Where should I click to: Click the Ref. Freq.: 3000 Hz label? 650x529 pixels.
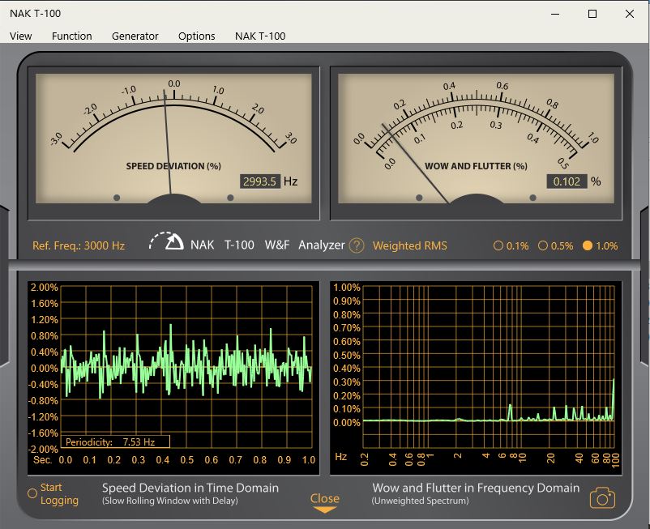(x=79, y=245)
